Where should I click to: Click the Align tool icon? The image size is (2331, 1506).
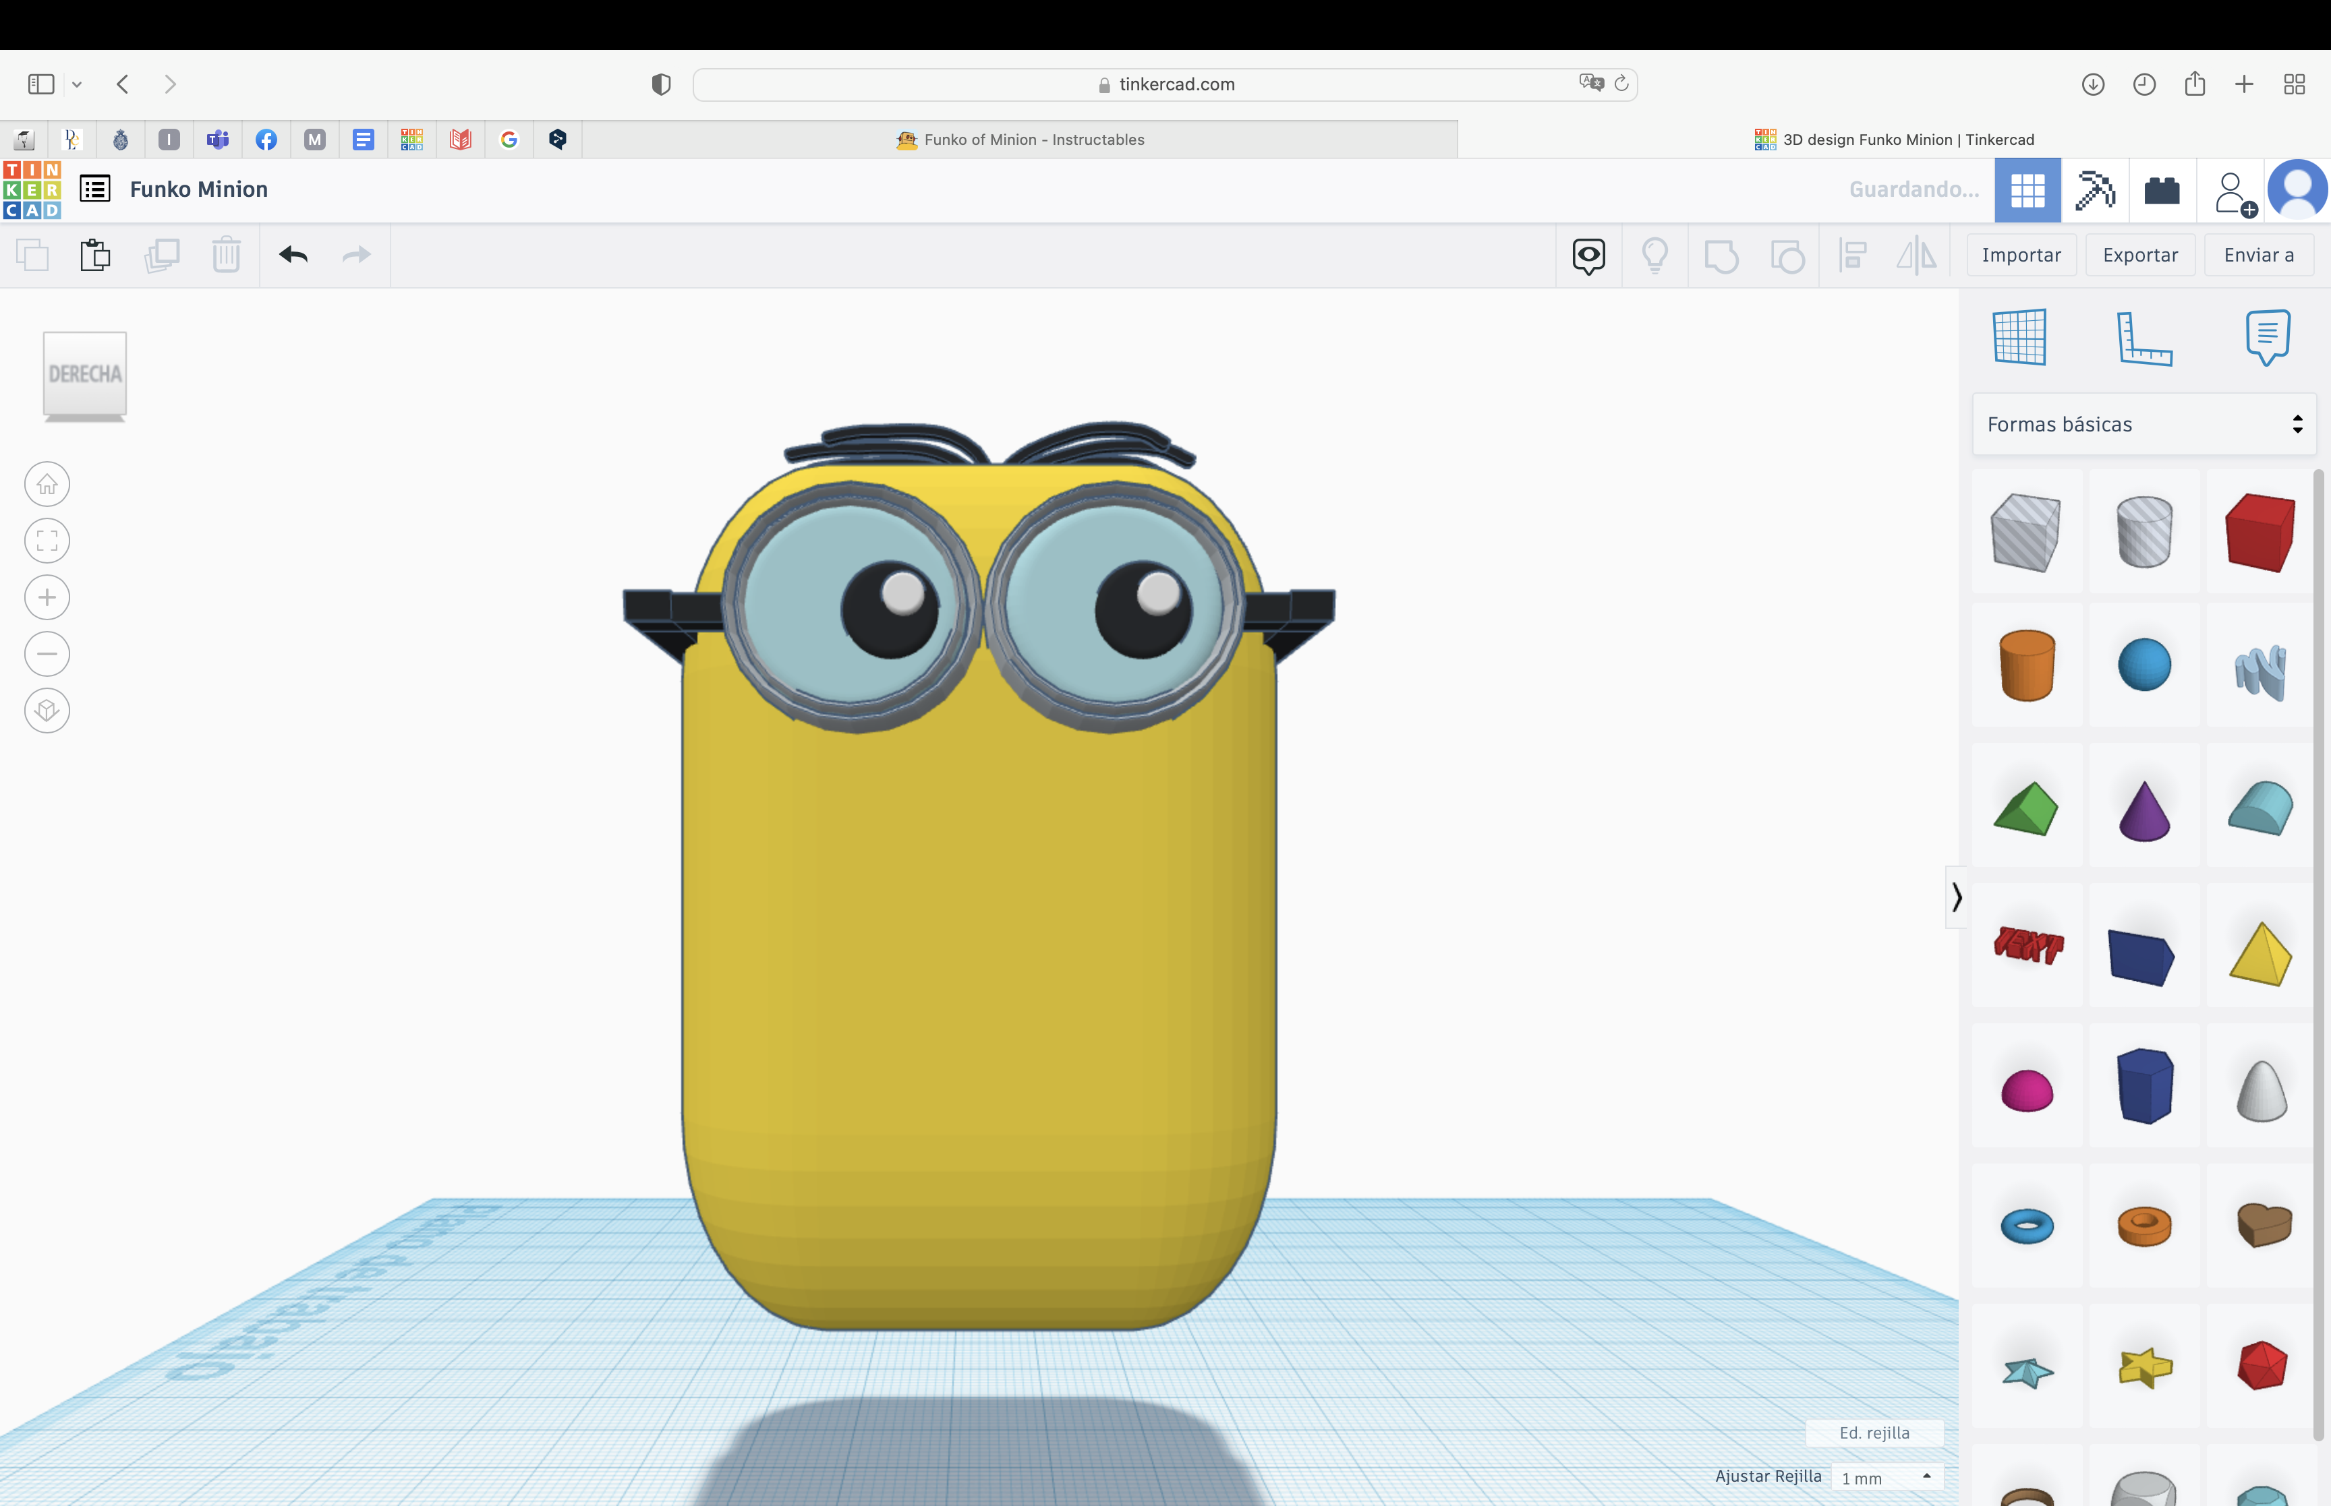click(x=1853, y=256)
